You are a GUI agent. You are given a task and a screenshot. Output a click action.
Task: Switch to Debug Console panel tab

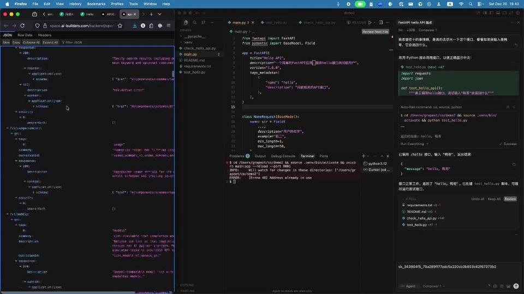tap(283, 156)
